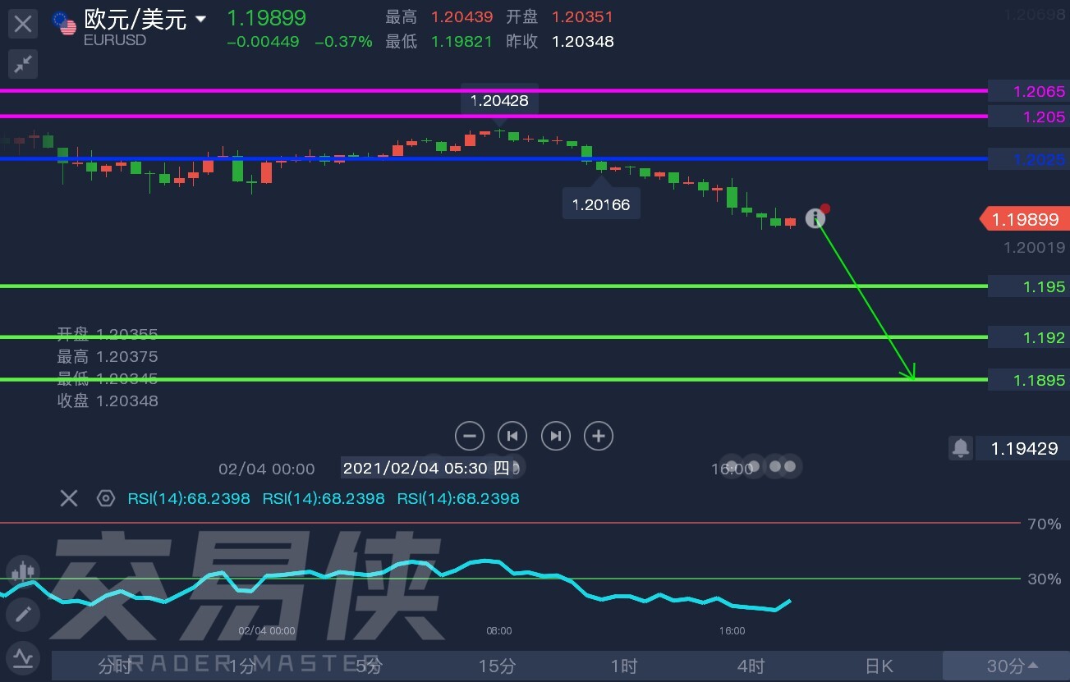1070x682 pixels.
Task: Click the EU flag currency pair icon
Action: coord(64,23)
